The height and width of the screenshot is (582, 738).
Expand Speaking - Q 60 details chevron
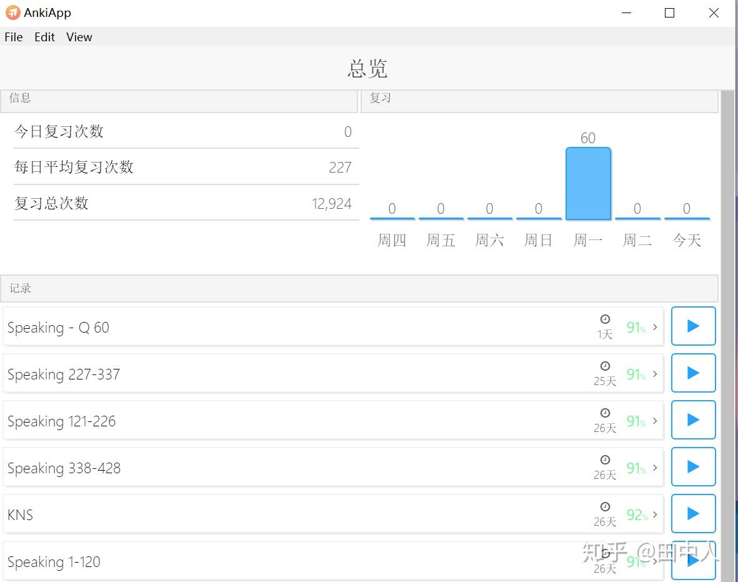[x=655, y=327]
